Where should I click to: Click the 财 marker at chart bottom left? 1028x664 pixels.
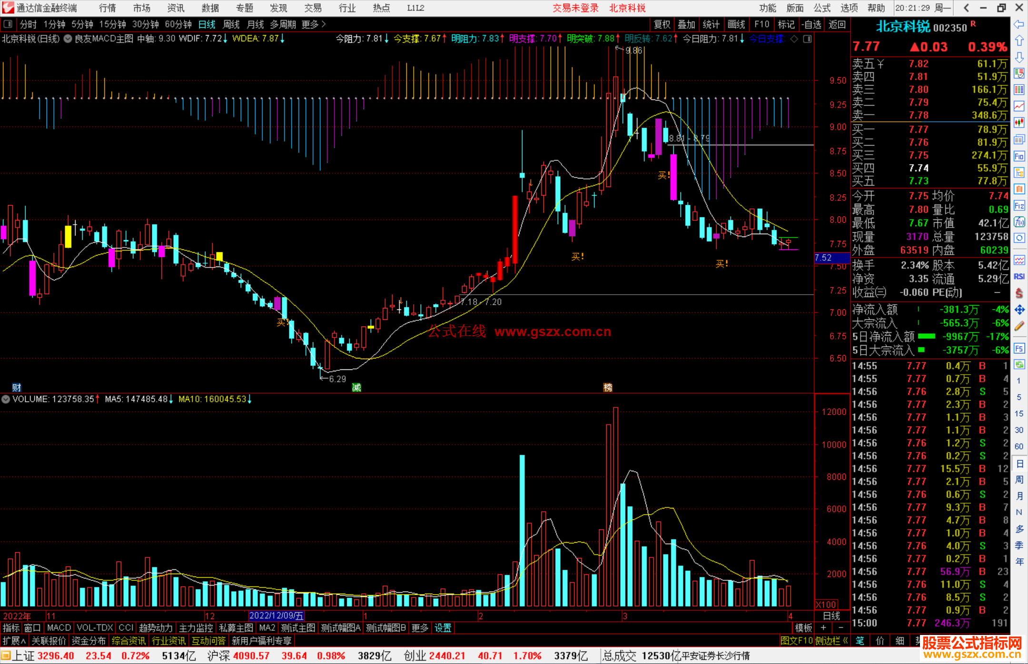click(17, 387)
